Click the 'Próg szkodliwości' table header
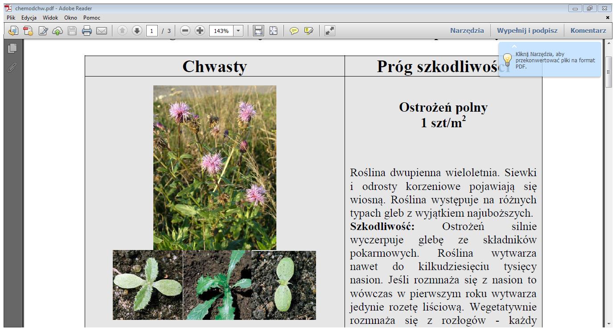This screenshot has width=616, height=331. 443,66
